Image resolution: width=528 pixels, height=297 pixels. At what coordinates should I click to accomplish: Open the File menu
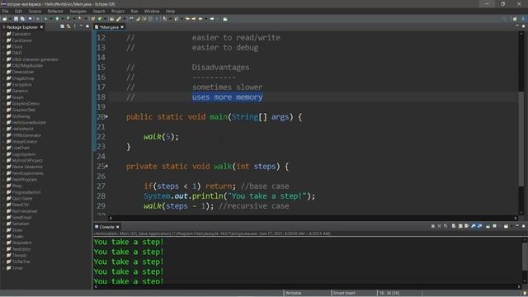(6, 11)
